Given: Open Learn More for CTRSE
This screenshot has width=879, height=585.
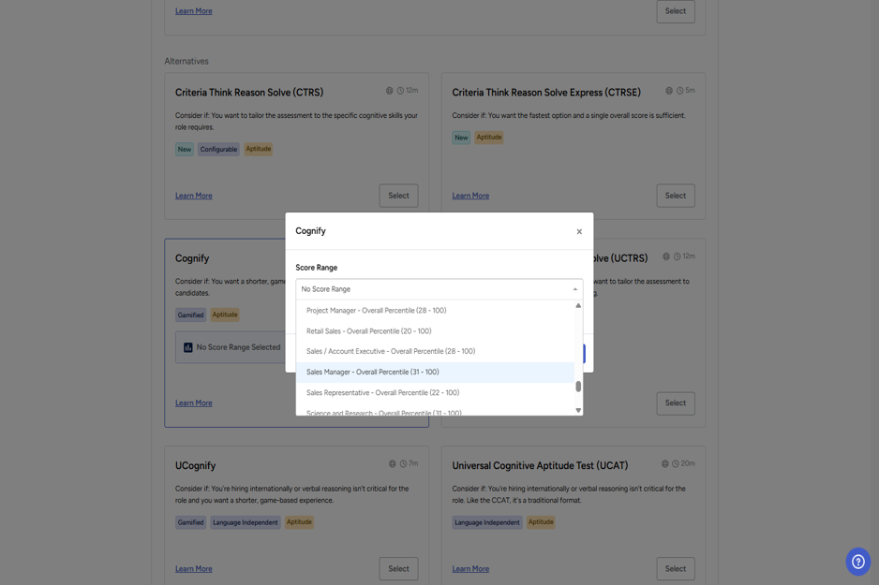Looking at the screenshot, I should [470, 196].
